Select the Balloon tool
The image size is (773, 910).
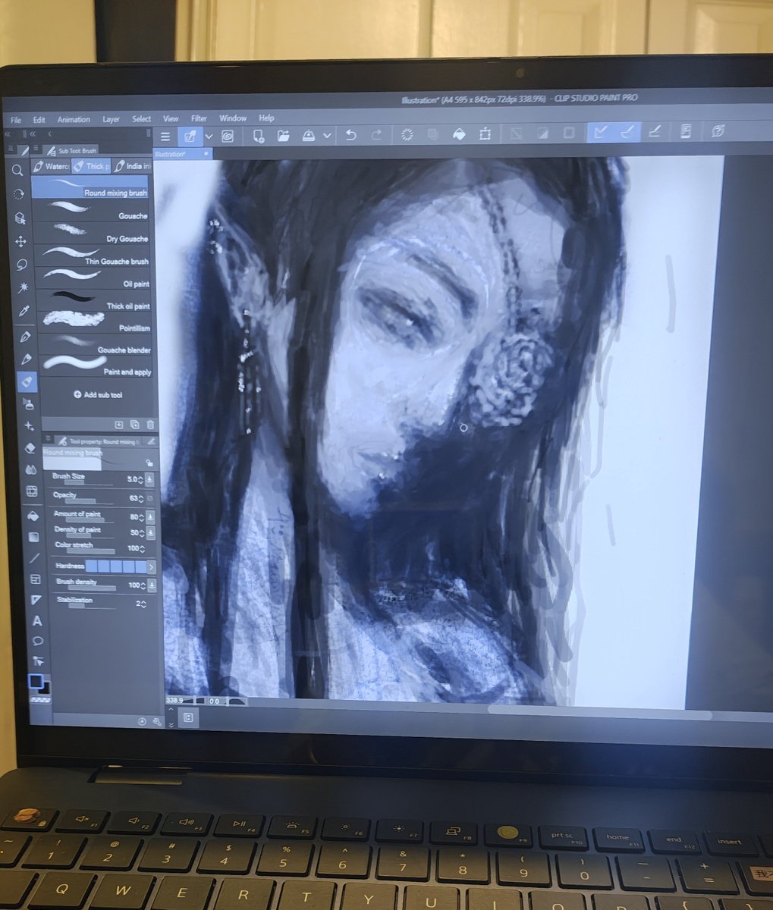click(37, 642)
